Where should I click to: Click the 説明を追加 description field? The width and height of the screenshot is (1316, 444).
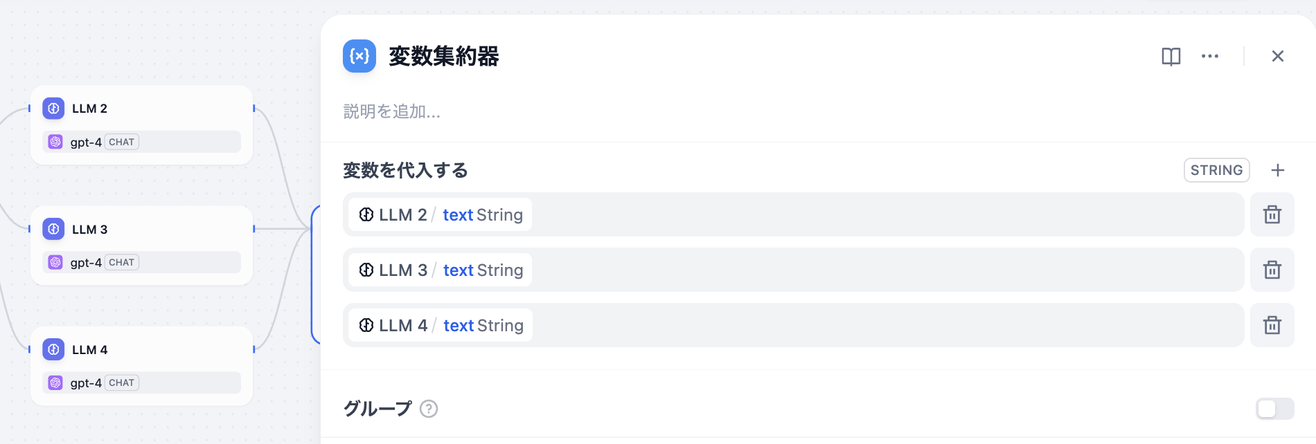(x=817, y=111)
